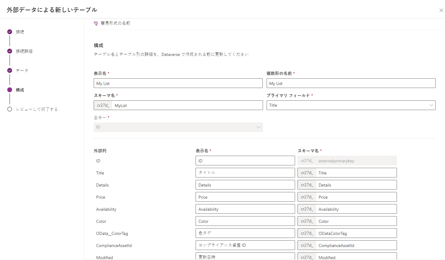Go to the データ step
Image resolution: width=445 pixels, height=260 pixels.
pos(22,70)
